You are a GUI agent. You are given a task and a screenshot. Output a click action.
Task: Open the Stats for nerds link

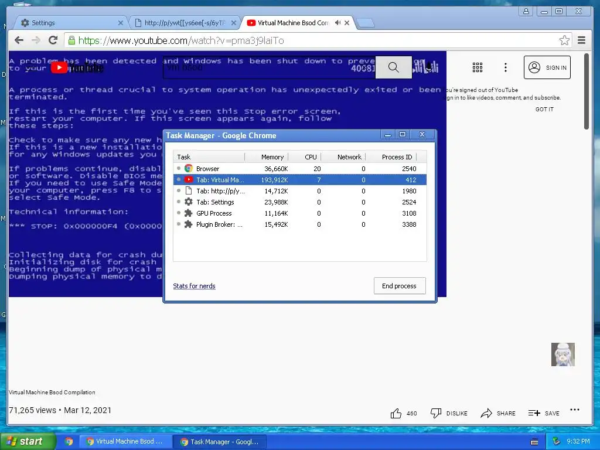coord(194,286)
